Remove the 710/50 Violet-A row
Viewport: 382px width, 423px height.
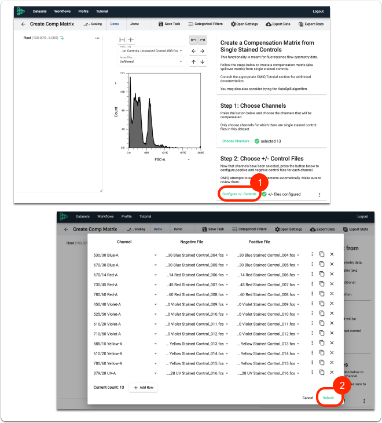332,333
